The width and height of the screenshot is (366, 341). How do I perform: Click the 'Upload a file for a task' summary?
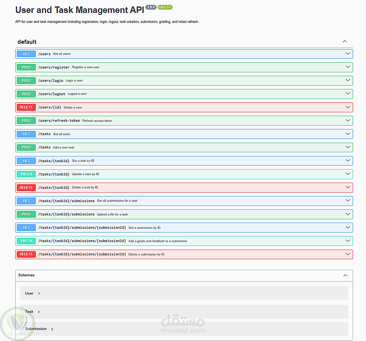[112, 214]
